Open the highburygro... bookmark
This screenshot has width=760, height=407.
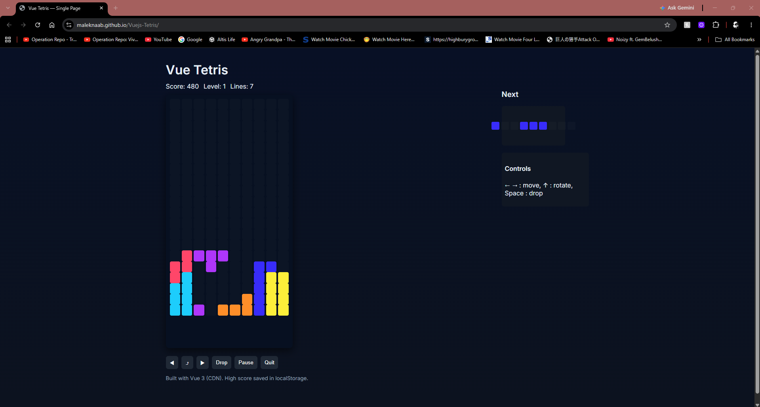pyautogui.click(x=451, y=40)
